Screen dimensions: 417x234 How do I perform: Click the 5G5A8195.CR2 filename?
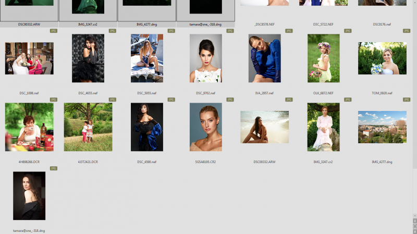[205, 162]
